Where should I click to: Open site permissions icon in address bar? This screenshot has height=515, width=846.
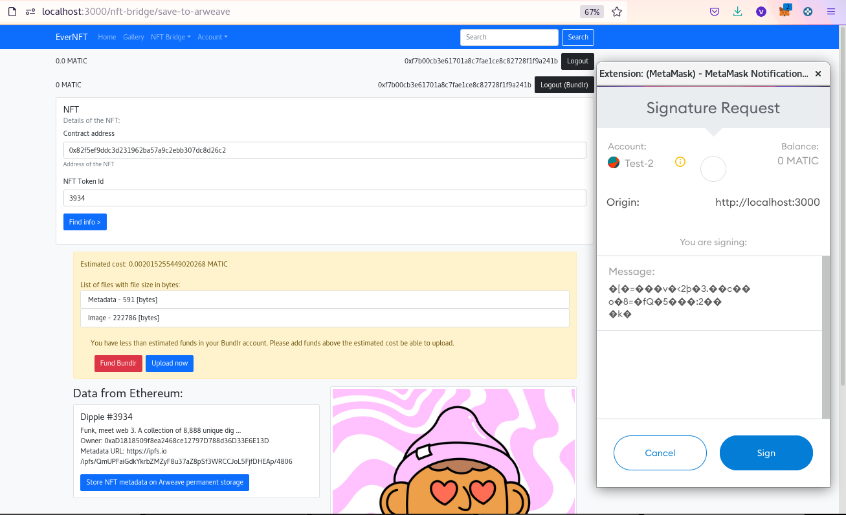click(x=30, y=12)
